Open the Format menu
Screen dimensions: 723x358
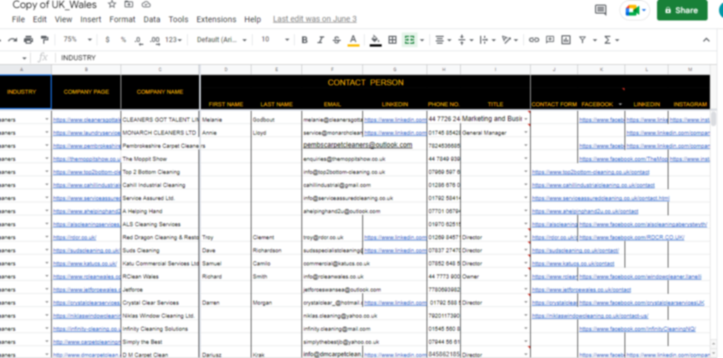[x=122, y=19]
